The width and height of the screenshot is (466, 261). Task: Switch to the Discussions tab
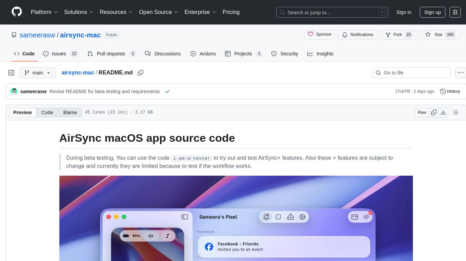(163, 54)
